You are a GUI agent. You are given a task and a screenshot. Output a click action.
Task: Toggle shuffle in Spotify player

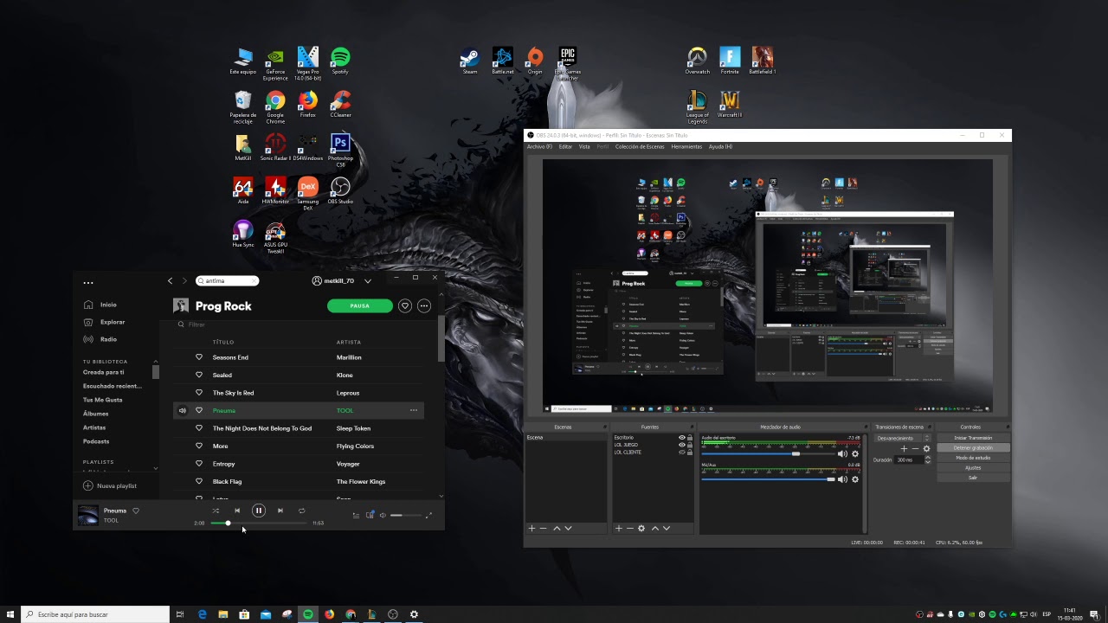tap(216, 511)
